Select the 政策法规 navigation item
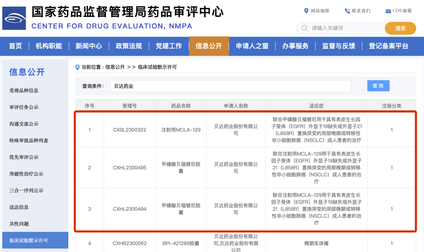Image resolution: width=424 pixels, height=252 pixels. click(x=128, y=46)
